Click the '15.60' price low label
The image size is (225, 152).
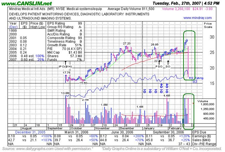pyautogui.click(x=83, y=83)
